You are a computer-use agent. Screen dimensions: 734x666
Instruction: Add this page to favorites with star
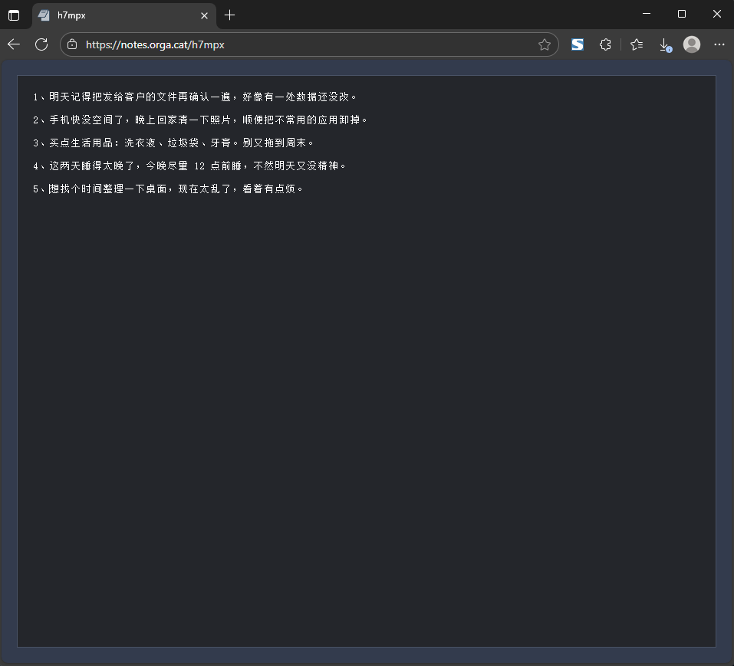[545, 44]
